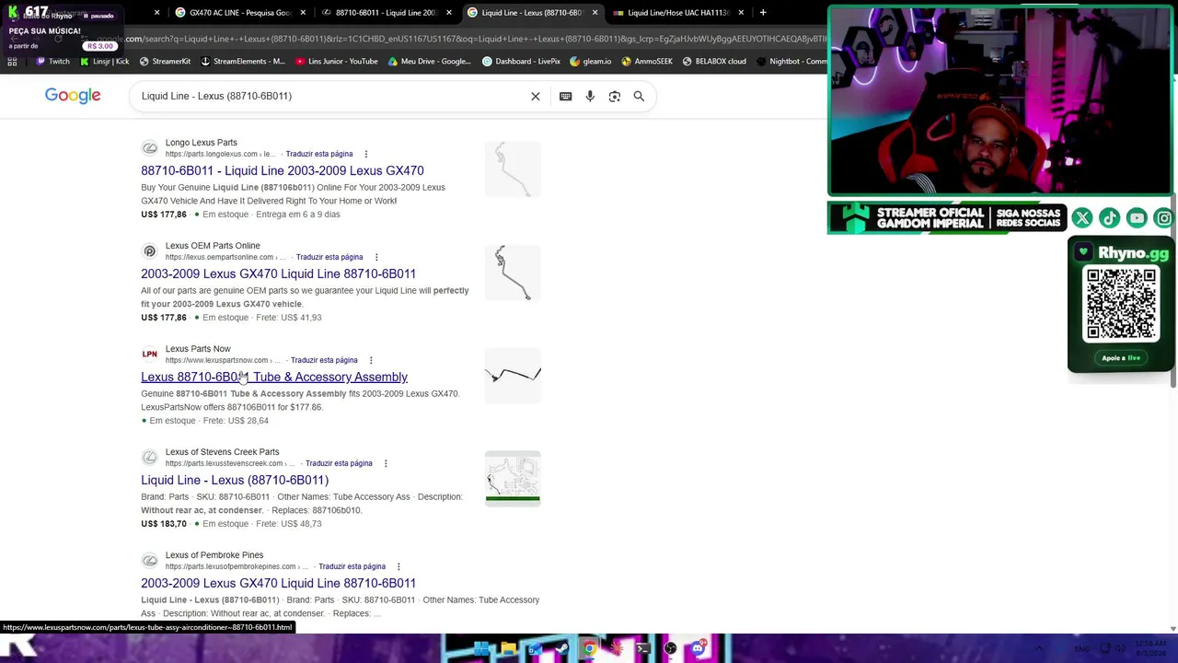
Task: Open the AmmoSEEK bookmark
Action: point(647,62)
